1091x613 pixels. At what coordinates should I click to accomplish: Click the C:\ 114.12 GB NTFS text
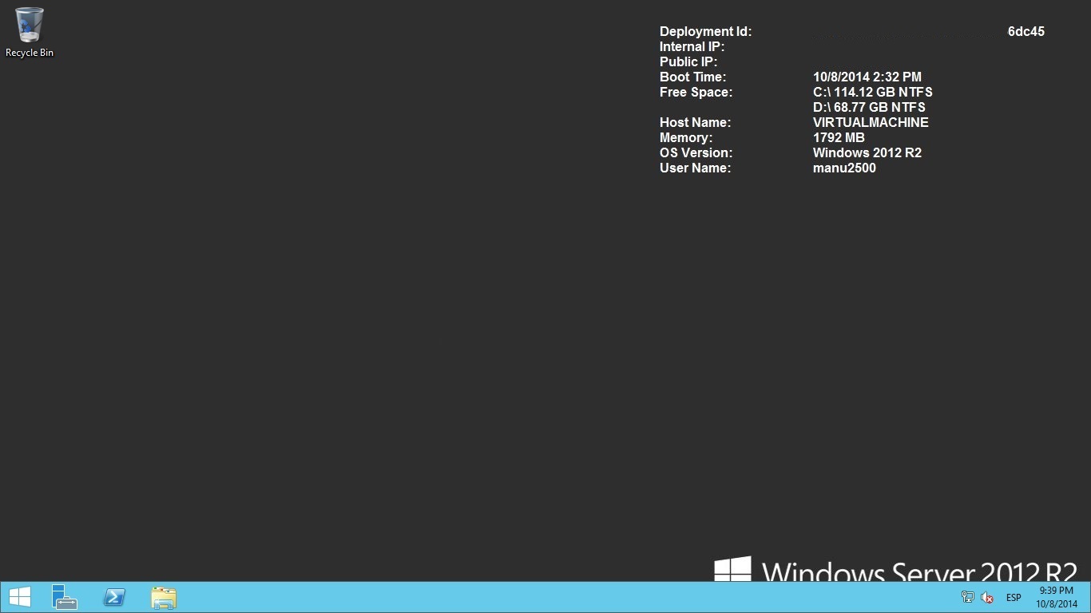pos(873,92)
